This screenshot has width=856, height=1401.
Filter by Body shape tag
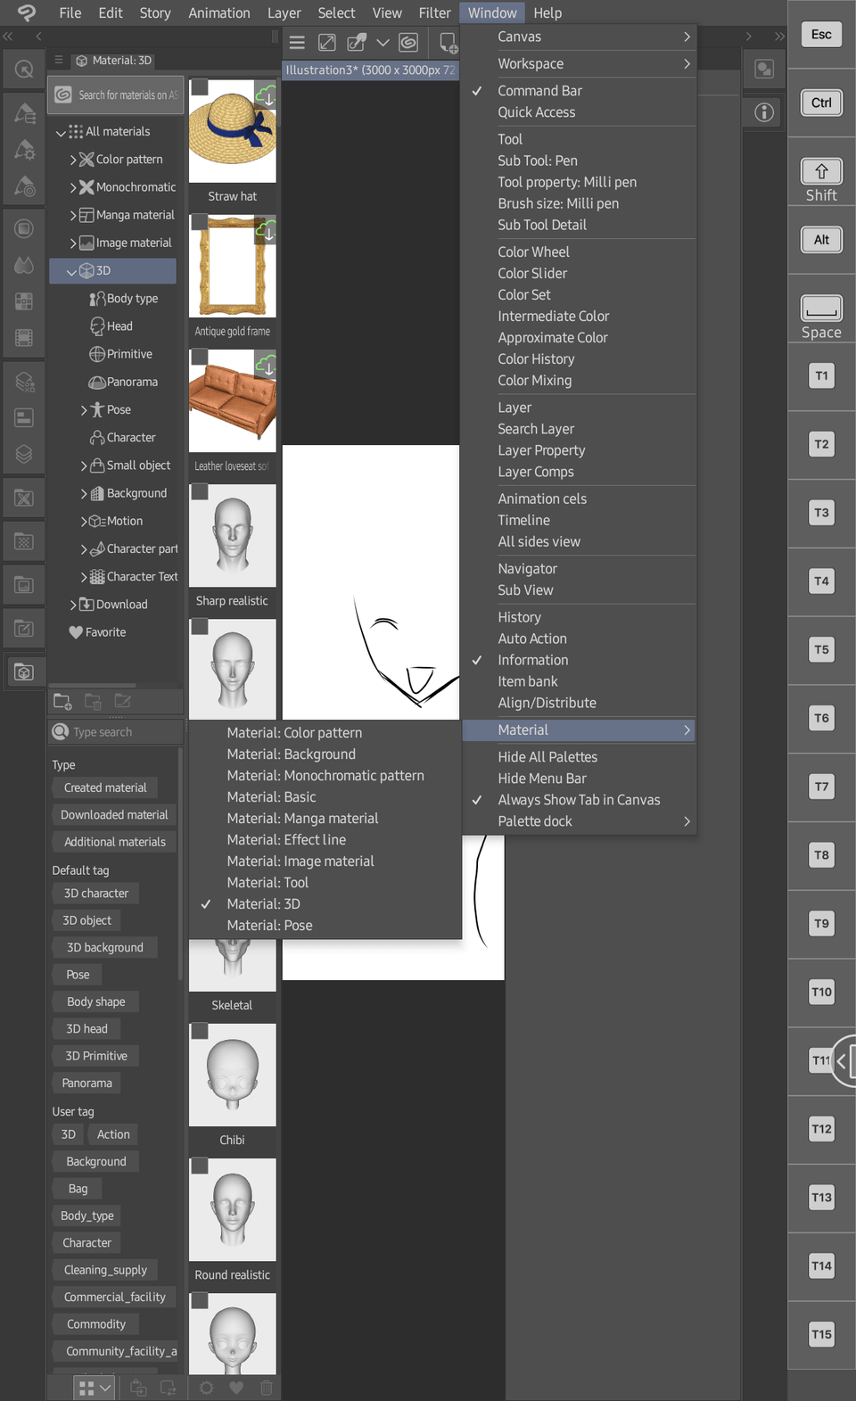pos(96,1001)
